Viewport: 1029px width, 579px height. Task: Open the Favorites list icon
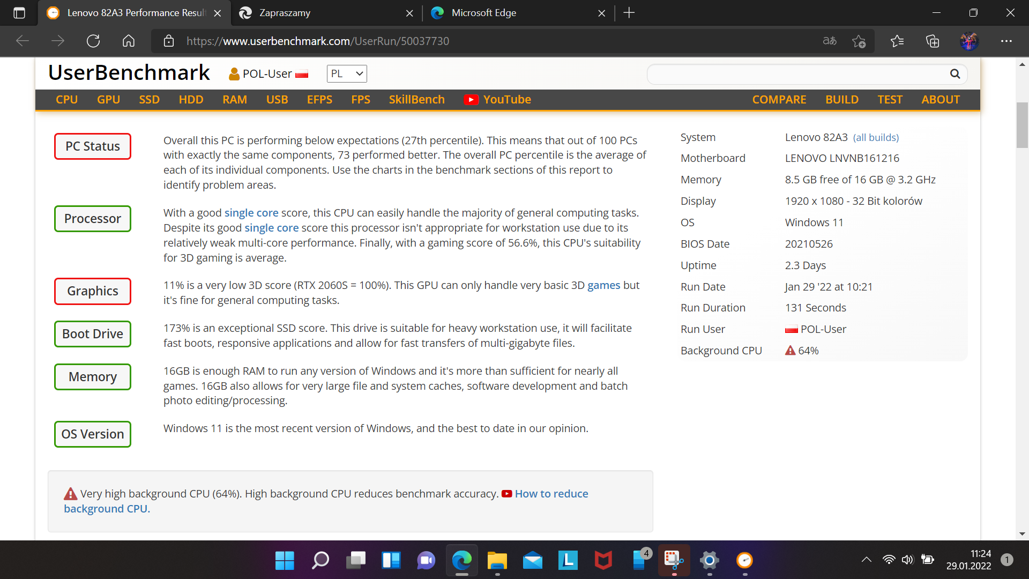tap(897, 41)
